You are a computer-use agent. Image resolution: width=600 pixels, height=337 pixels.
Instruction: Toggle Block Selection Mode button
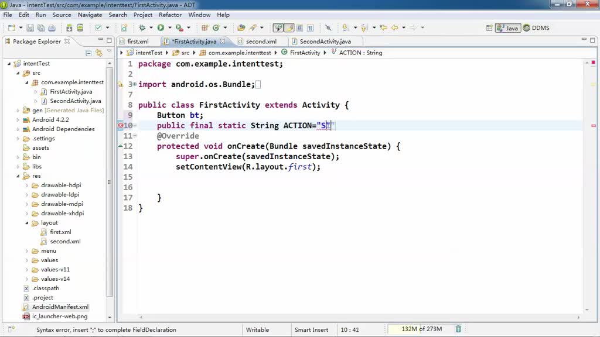tap(299, 28)
